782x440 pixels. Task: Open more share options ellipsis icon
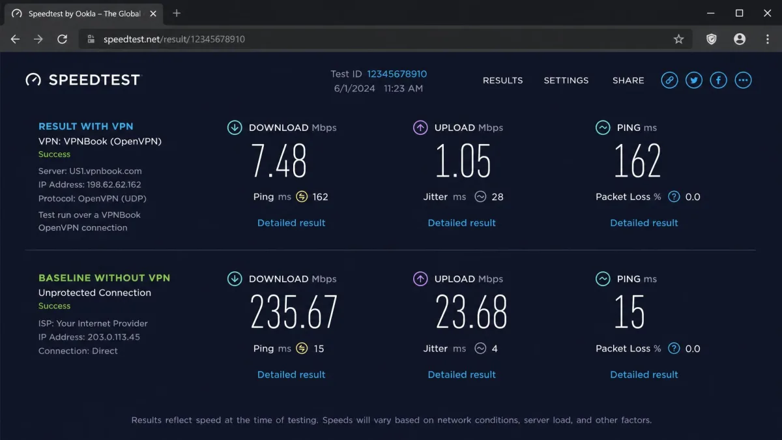(743, 80)
